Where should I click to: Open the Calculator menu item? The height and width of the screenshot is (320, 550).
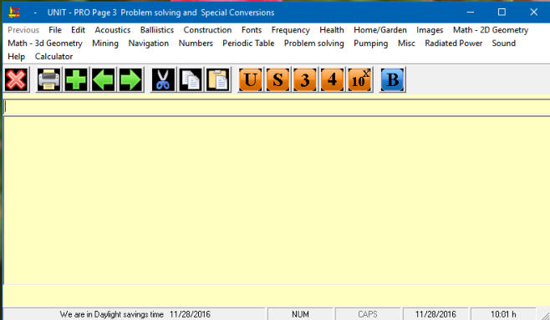click(53, 57)
